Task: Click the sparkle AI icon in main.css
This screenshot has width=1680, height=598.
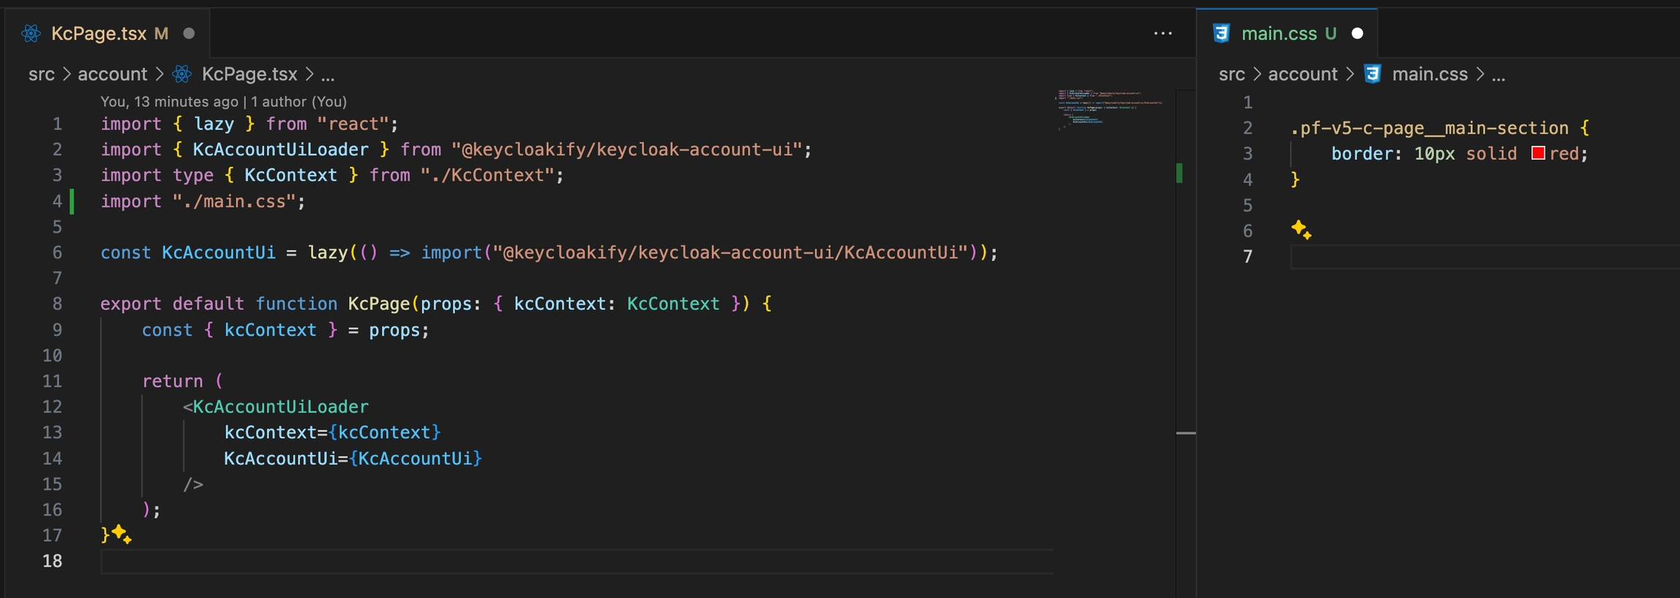Action: (1301, 230)
